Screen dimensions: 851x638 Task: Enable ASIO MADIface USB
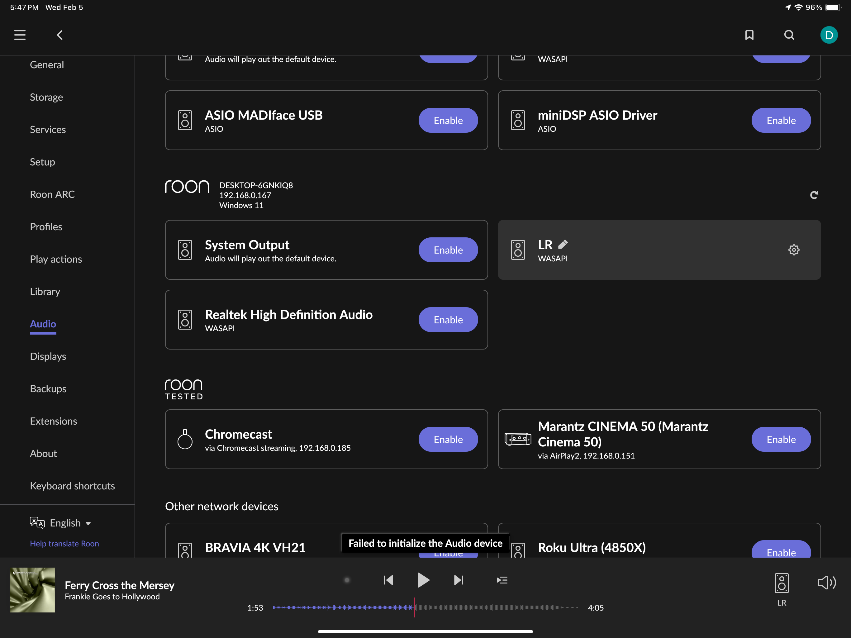(448, 121)
